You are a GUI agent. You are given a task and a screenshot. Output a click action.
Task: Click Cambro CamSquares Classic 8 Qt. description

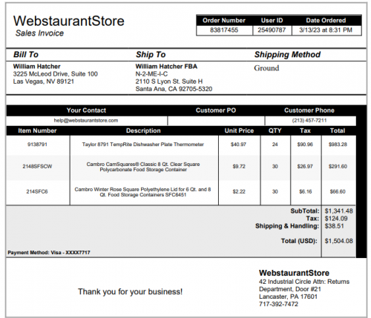click(x=143, y=167)
